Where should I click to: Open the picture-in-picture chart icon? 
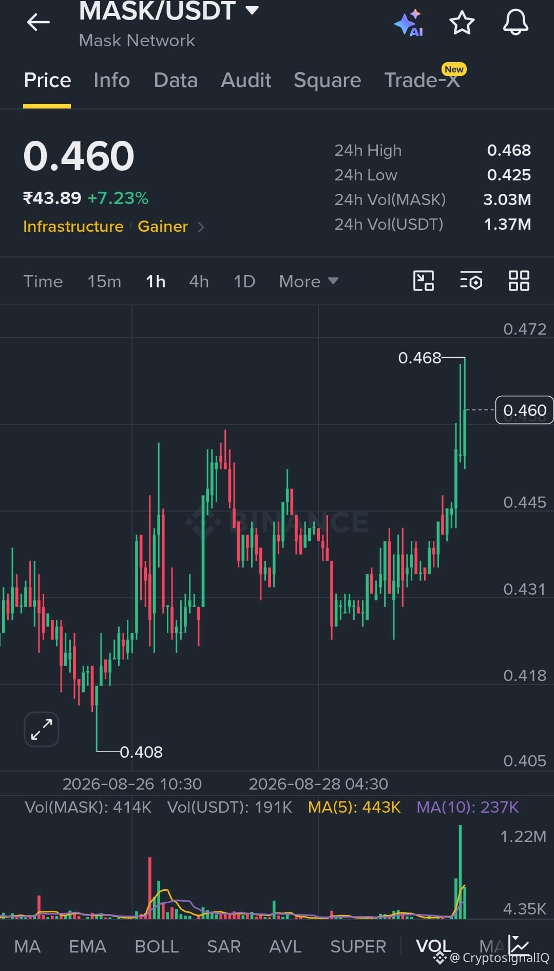pos(424,281)
